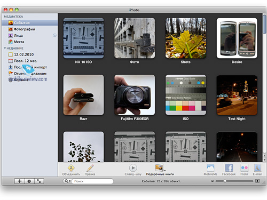Open the search options magnifier dropdown
This screenshot has width=267, height=200.
point(67,181)
